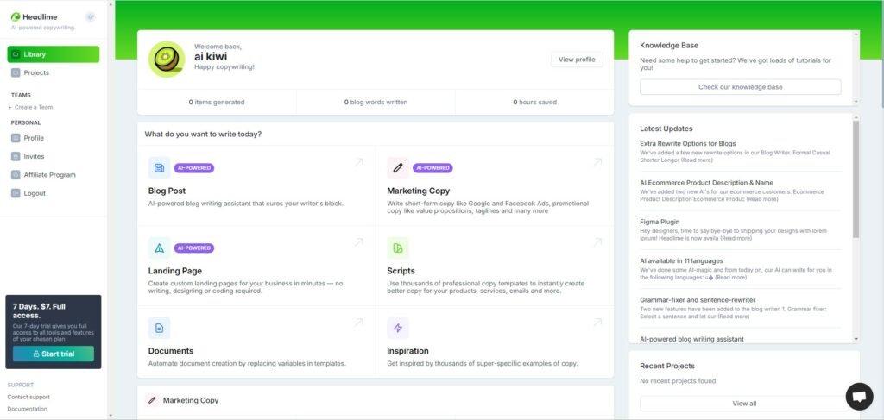This screenshot has width=884, height=420.
Task: Open the Marketing Copy card arrow
Action: click(597, 162)
